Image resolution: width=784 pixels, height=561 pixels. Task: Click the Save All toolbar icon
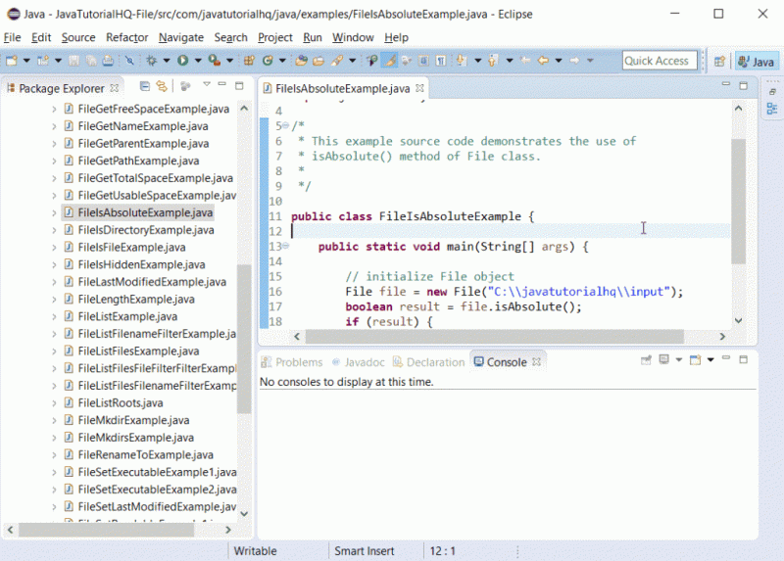(x=91, y=61)
